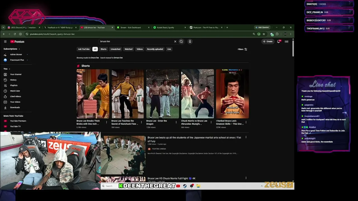Open the browser tab search dropdown

[3, 27]
